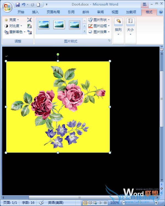The image size is (165, 206).
Task: Click the rotation handle above the picture
Action: tap(58, 54)
